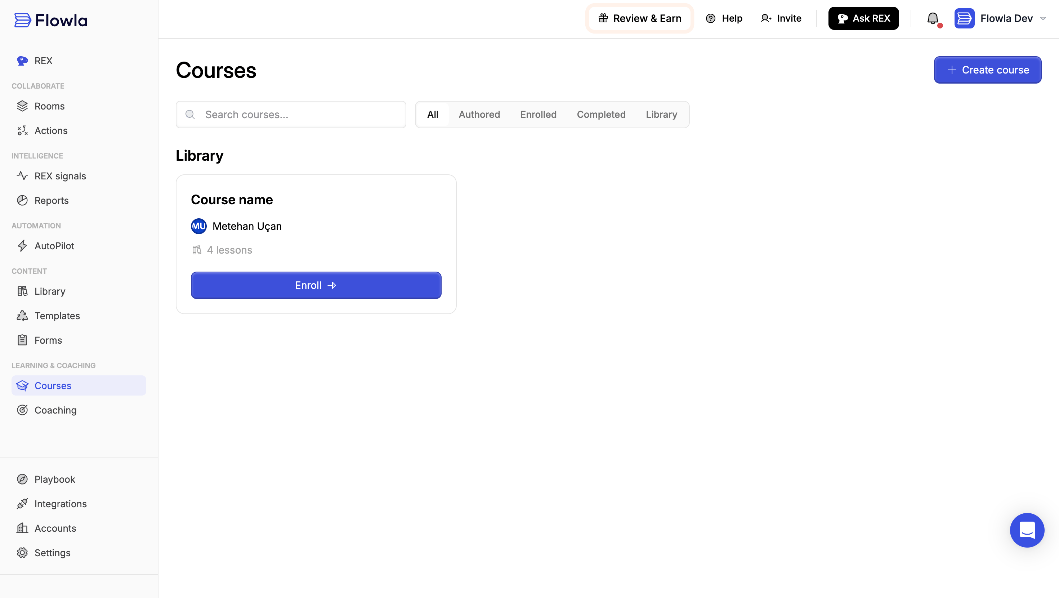
Task: Focus the Search courses field
Action: point(291,115)
